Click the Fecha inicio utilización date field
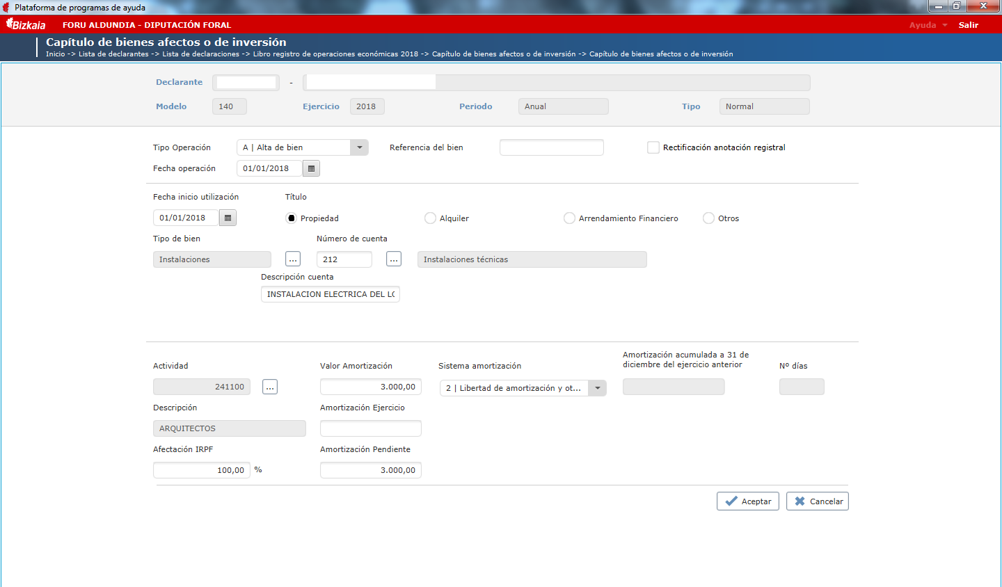The width and height of the screenshot is (1002, 587). pyautogui.click(x=186, y=218)
